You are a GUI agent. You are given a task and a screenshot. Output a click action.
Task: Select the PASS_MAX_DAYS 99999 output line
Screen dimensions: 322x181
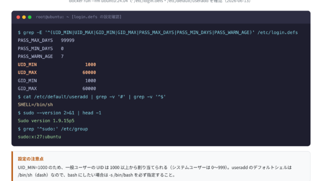pyautogui.click(x=46, y=40)
